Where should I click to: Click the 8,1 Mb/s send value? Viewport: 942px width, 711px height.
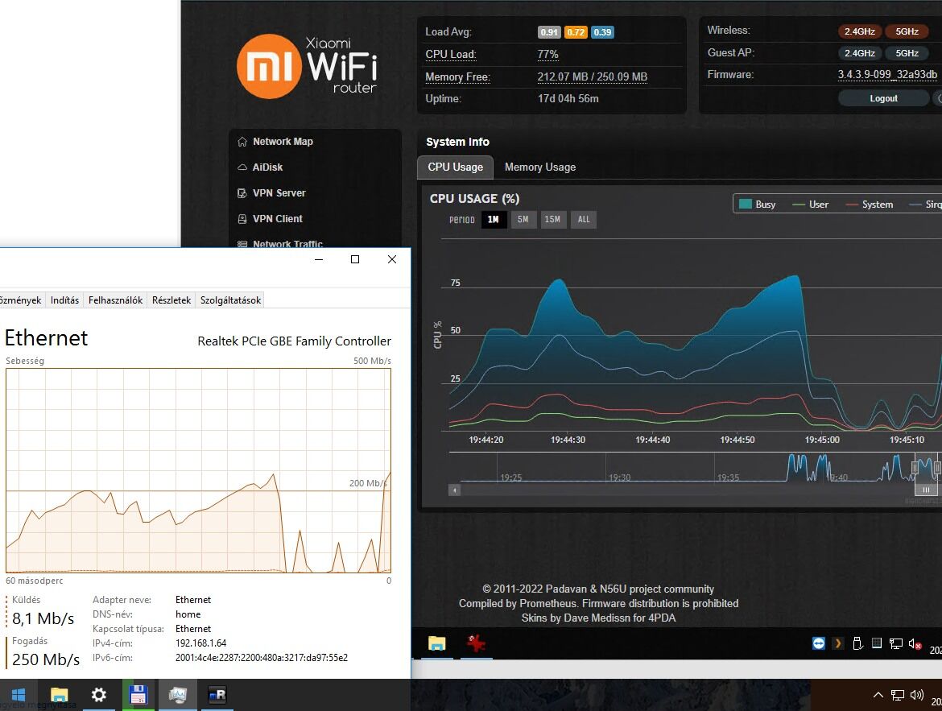(x=43, y=618)
